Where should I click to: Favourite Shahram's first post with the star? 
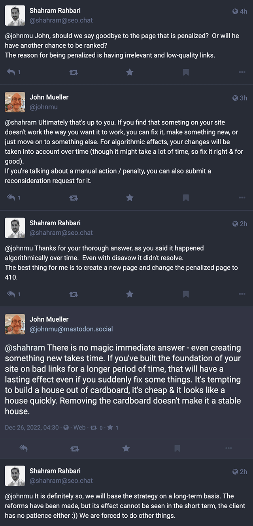click(x=129, y=72)
